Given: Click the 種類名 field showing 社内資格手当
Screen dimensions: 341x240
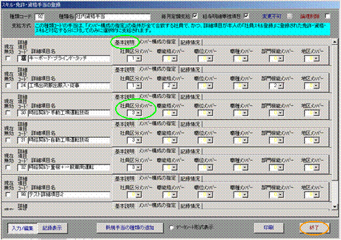Looking at the screenshot, I should click(113, 17).
